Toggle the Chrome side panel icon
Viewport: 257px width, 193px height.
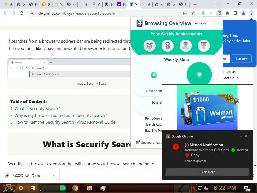(235, 13)
